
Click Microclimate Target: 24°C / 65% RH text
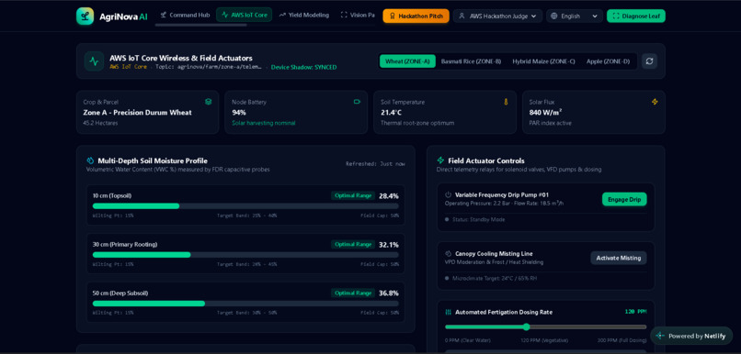click(x=495, y=278)
